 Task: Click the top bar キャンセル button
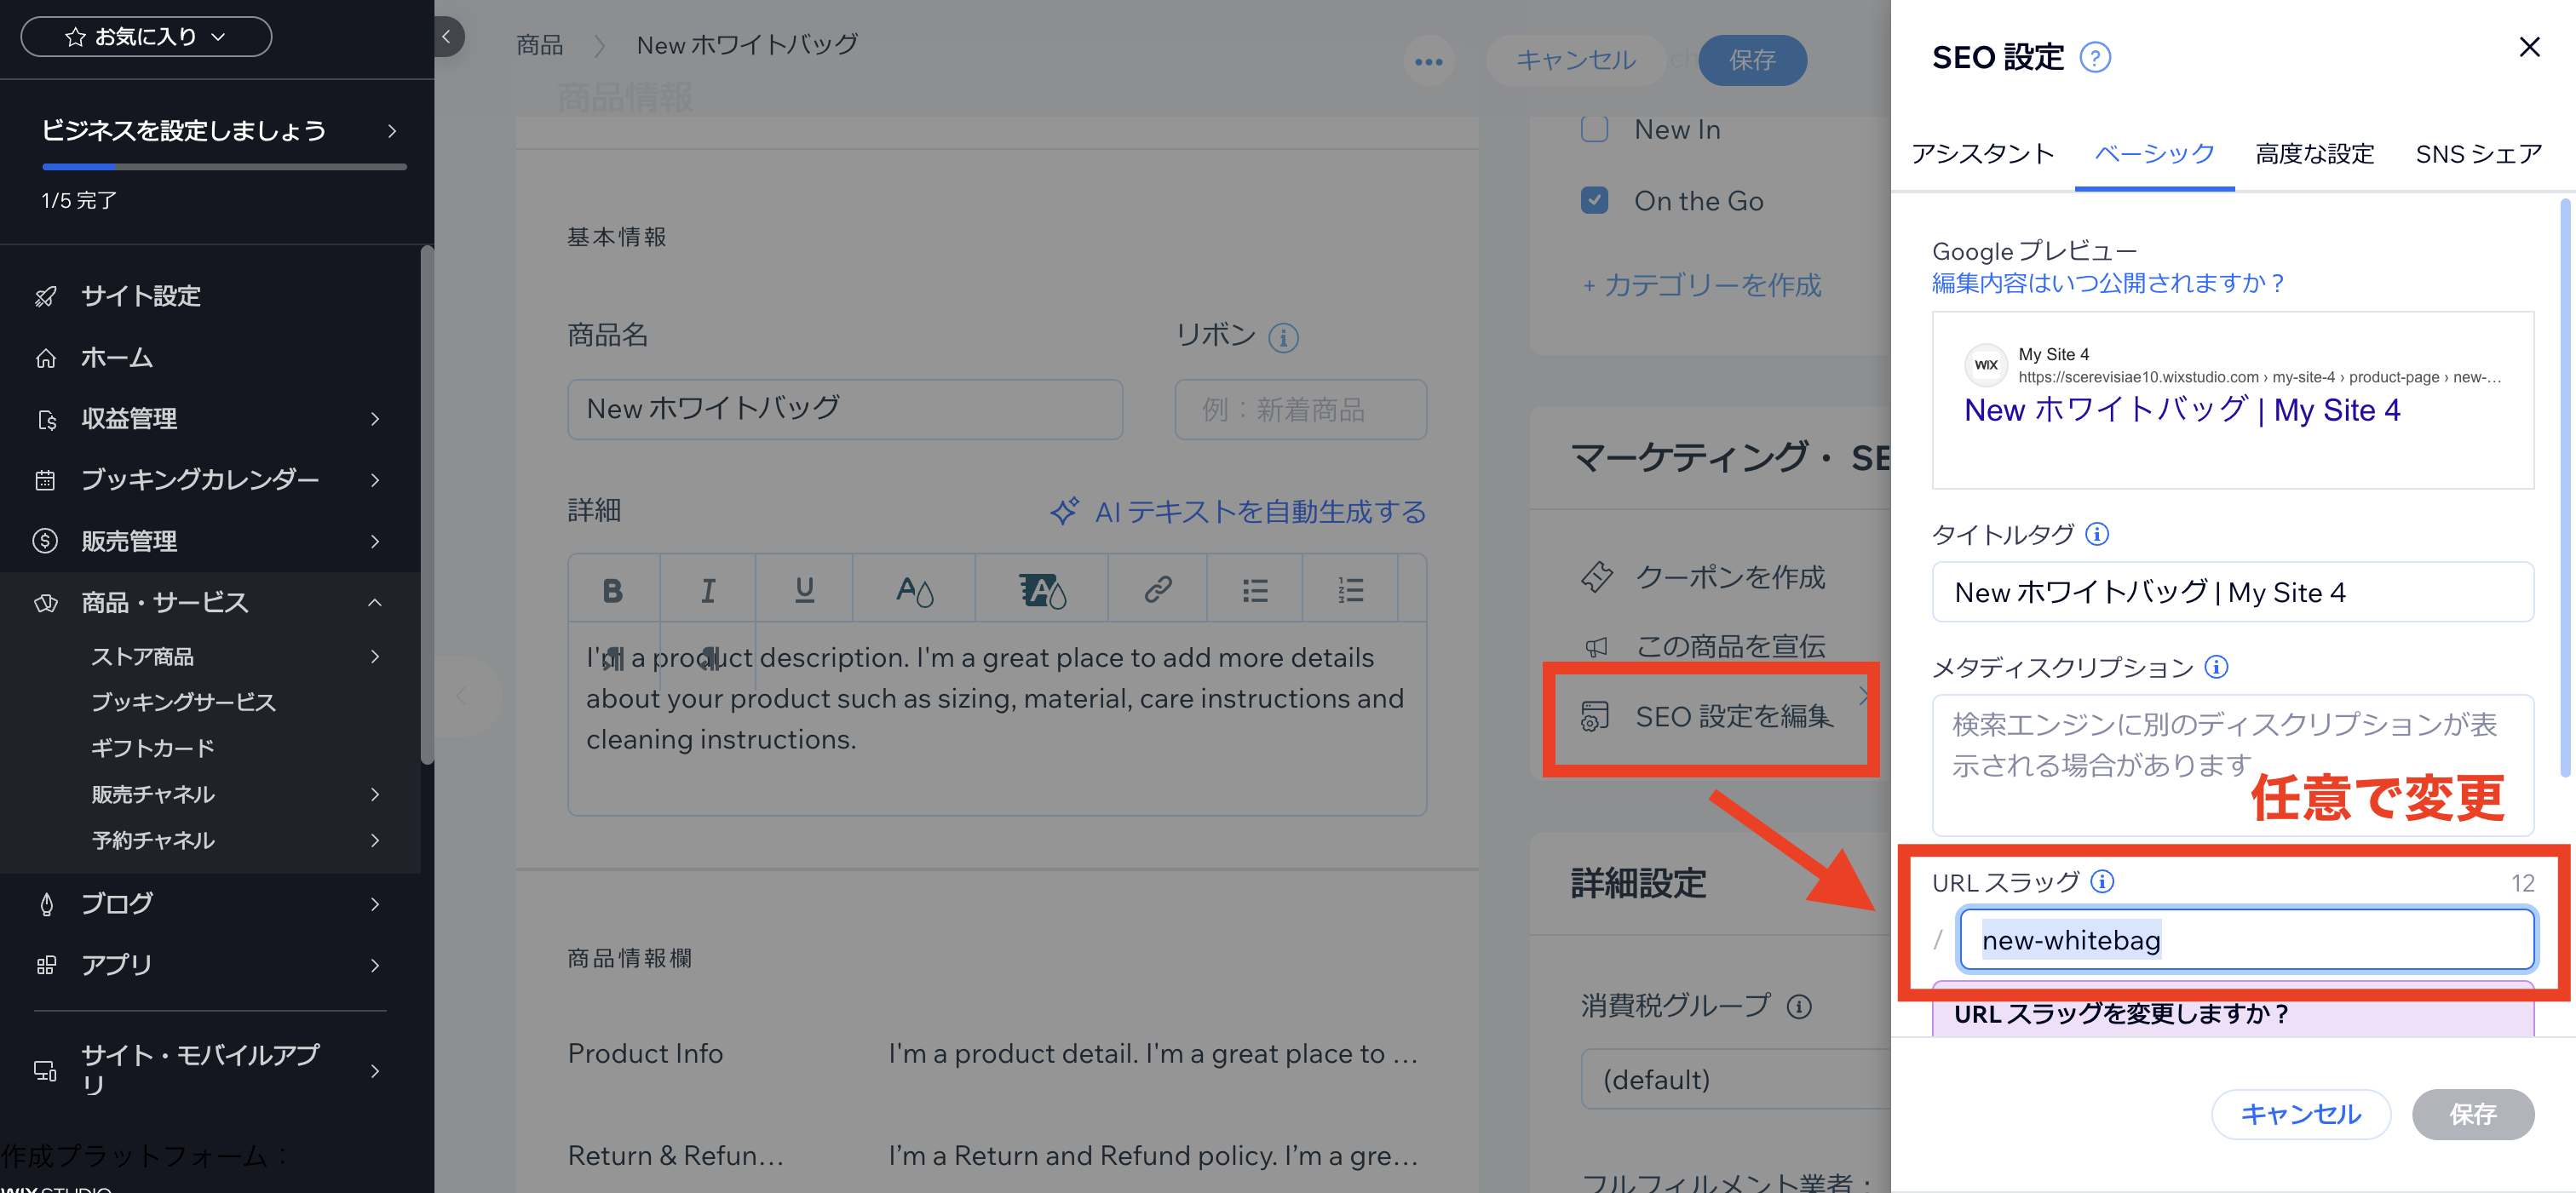(x=1575, y=60)
